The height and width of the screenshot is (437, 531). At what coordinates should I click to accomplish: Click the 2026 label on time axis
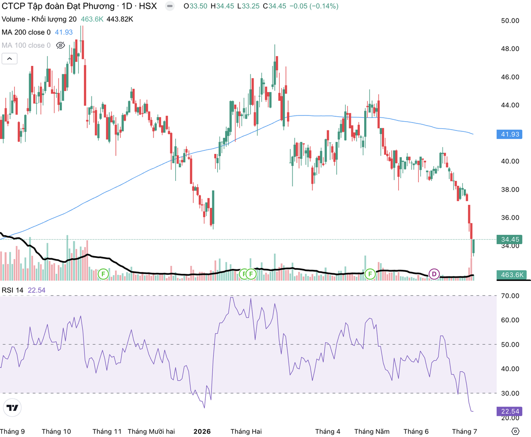click(202, 431)
